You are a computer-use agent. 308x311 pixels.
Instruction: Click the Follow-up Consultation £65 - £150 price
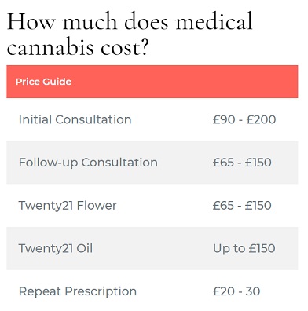point(242,163)
